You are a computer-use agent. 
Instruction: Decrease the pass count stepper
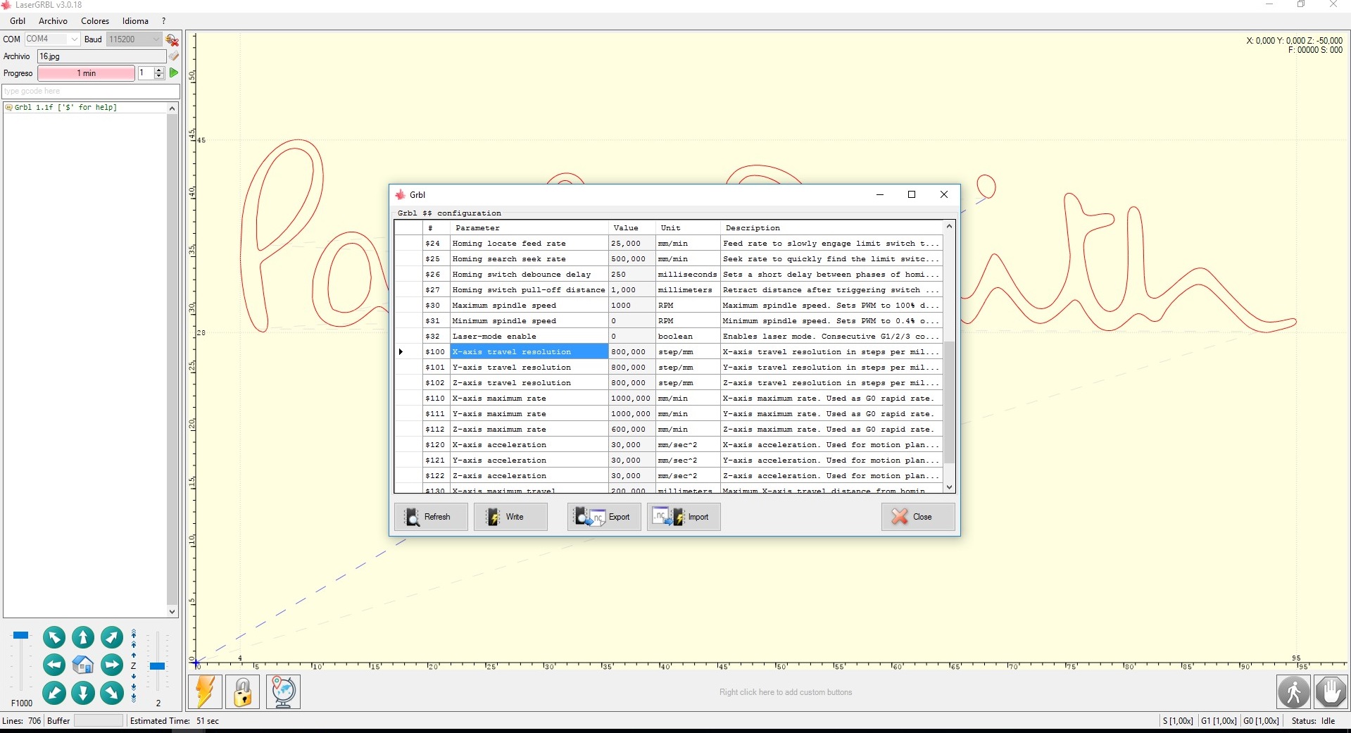[159, 76]
